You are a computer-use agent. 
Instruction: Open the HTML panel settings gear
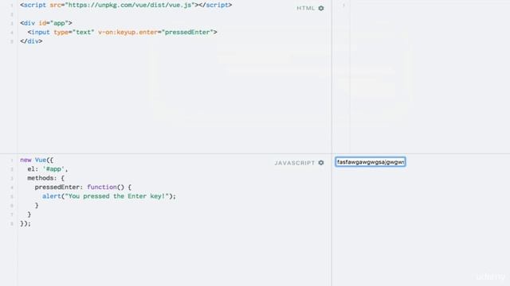[321, 8]
